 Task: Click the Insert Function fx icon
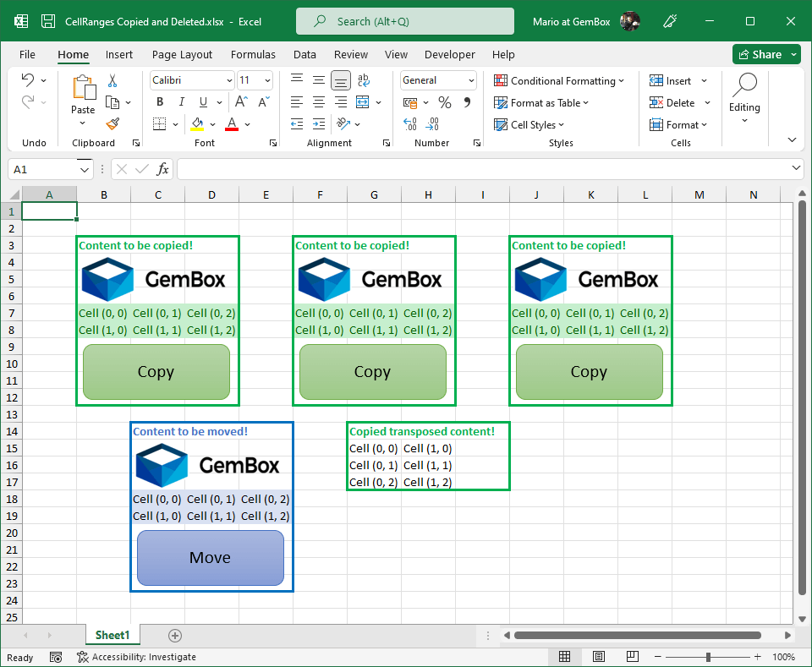(x=162, y=169)
